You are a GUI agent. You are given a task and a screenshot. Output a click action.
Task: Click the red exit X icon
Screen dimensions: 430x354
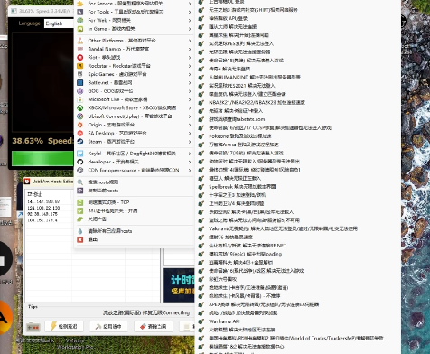coord(80,239)
